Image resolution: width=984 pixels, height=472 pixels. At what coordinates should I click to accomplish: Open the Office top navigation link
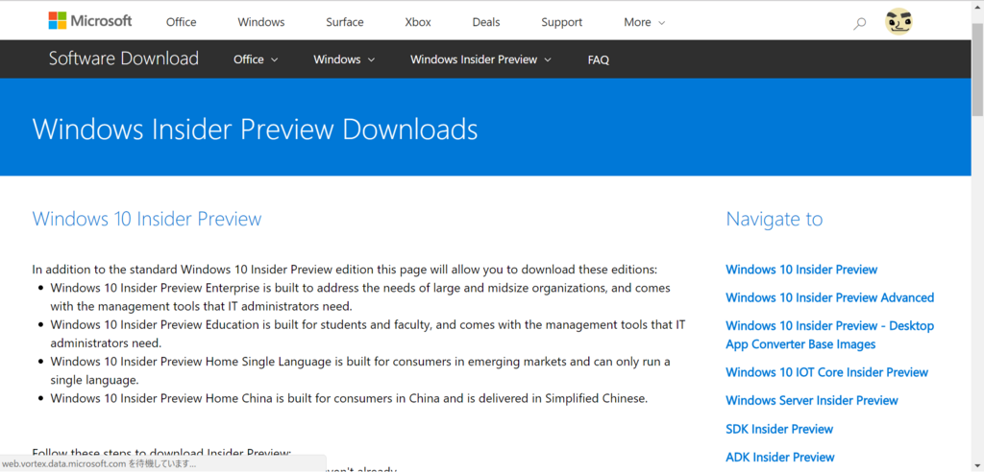tap(182, 22)
